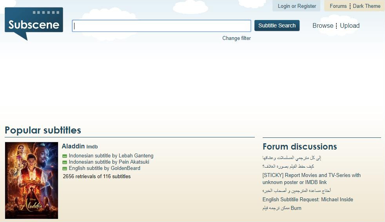Toggle the Dark Theme option

tap(367, 6)
